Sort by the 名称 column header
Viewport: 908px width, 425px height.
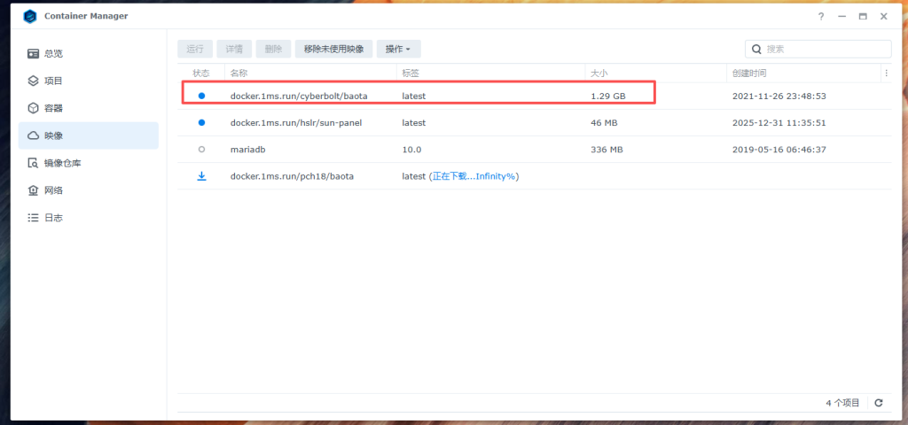(x=310, y=73)
